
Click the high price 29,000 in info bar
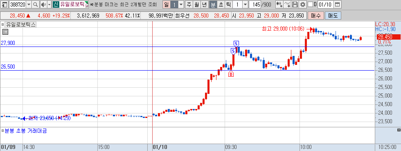pos(271,16)
